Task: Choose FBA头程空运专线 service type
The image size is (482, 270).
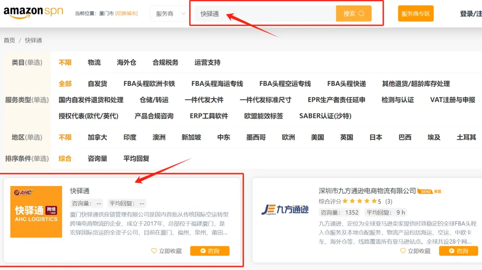Action: pos(285,84)
